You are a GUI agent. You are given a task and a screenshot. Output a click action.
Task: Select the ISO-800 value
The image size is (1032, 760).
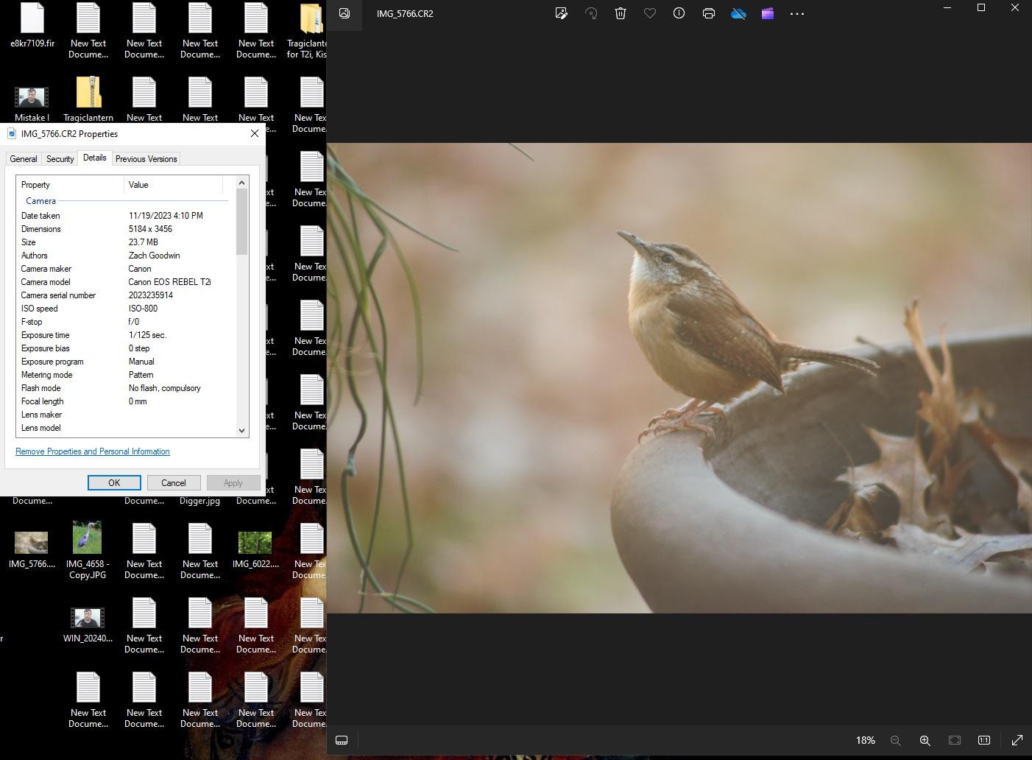[x=143, y=309]
